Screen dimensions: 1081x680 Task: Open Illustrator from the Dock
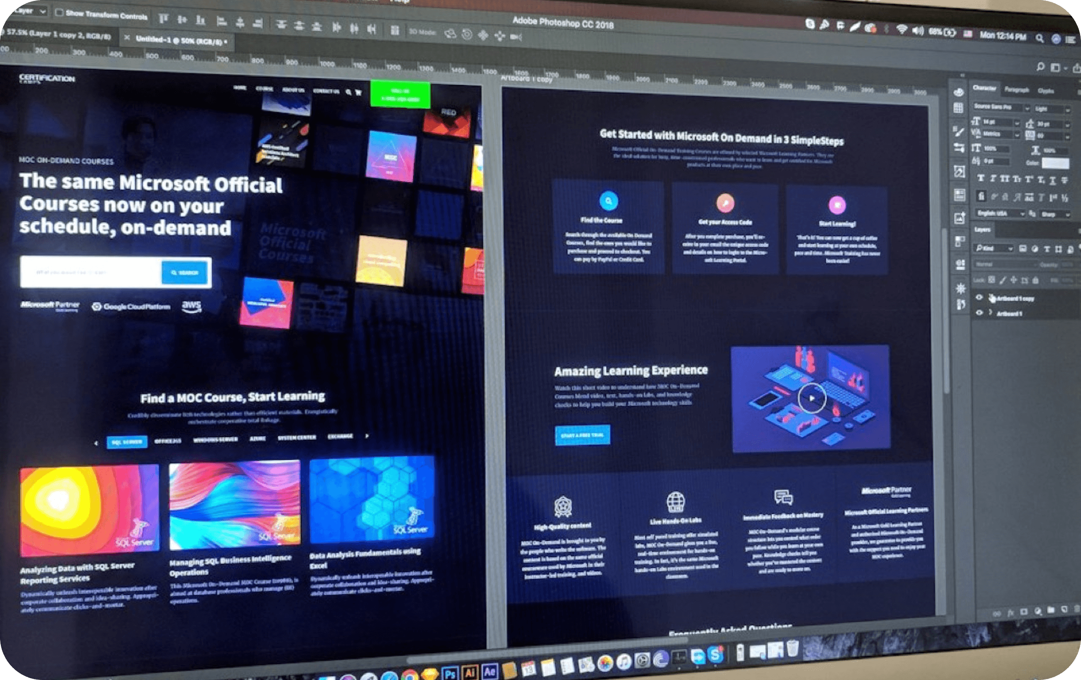point(469,672)
